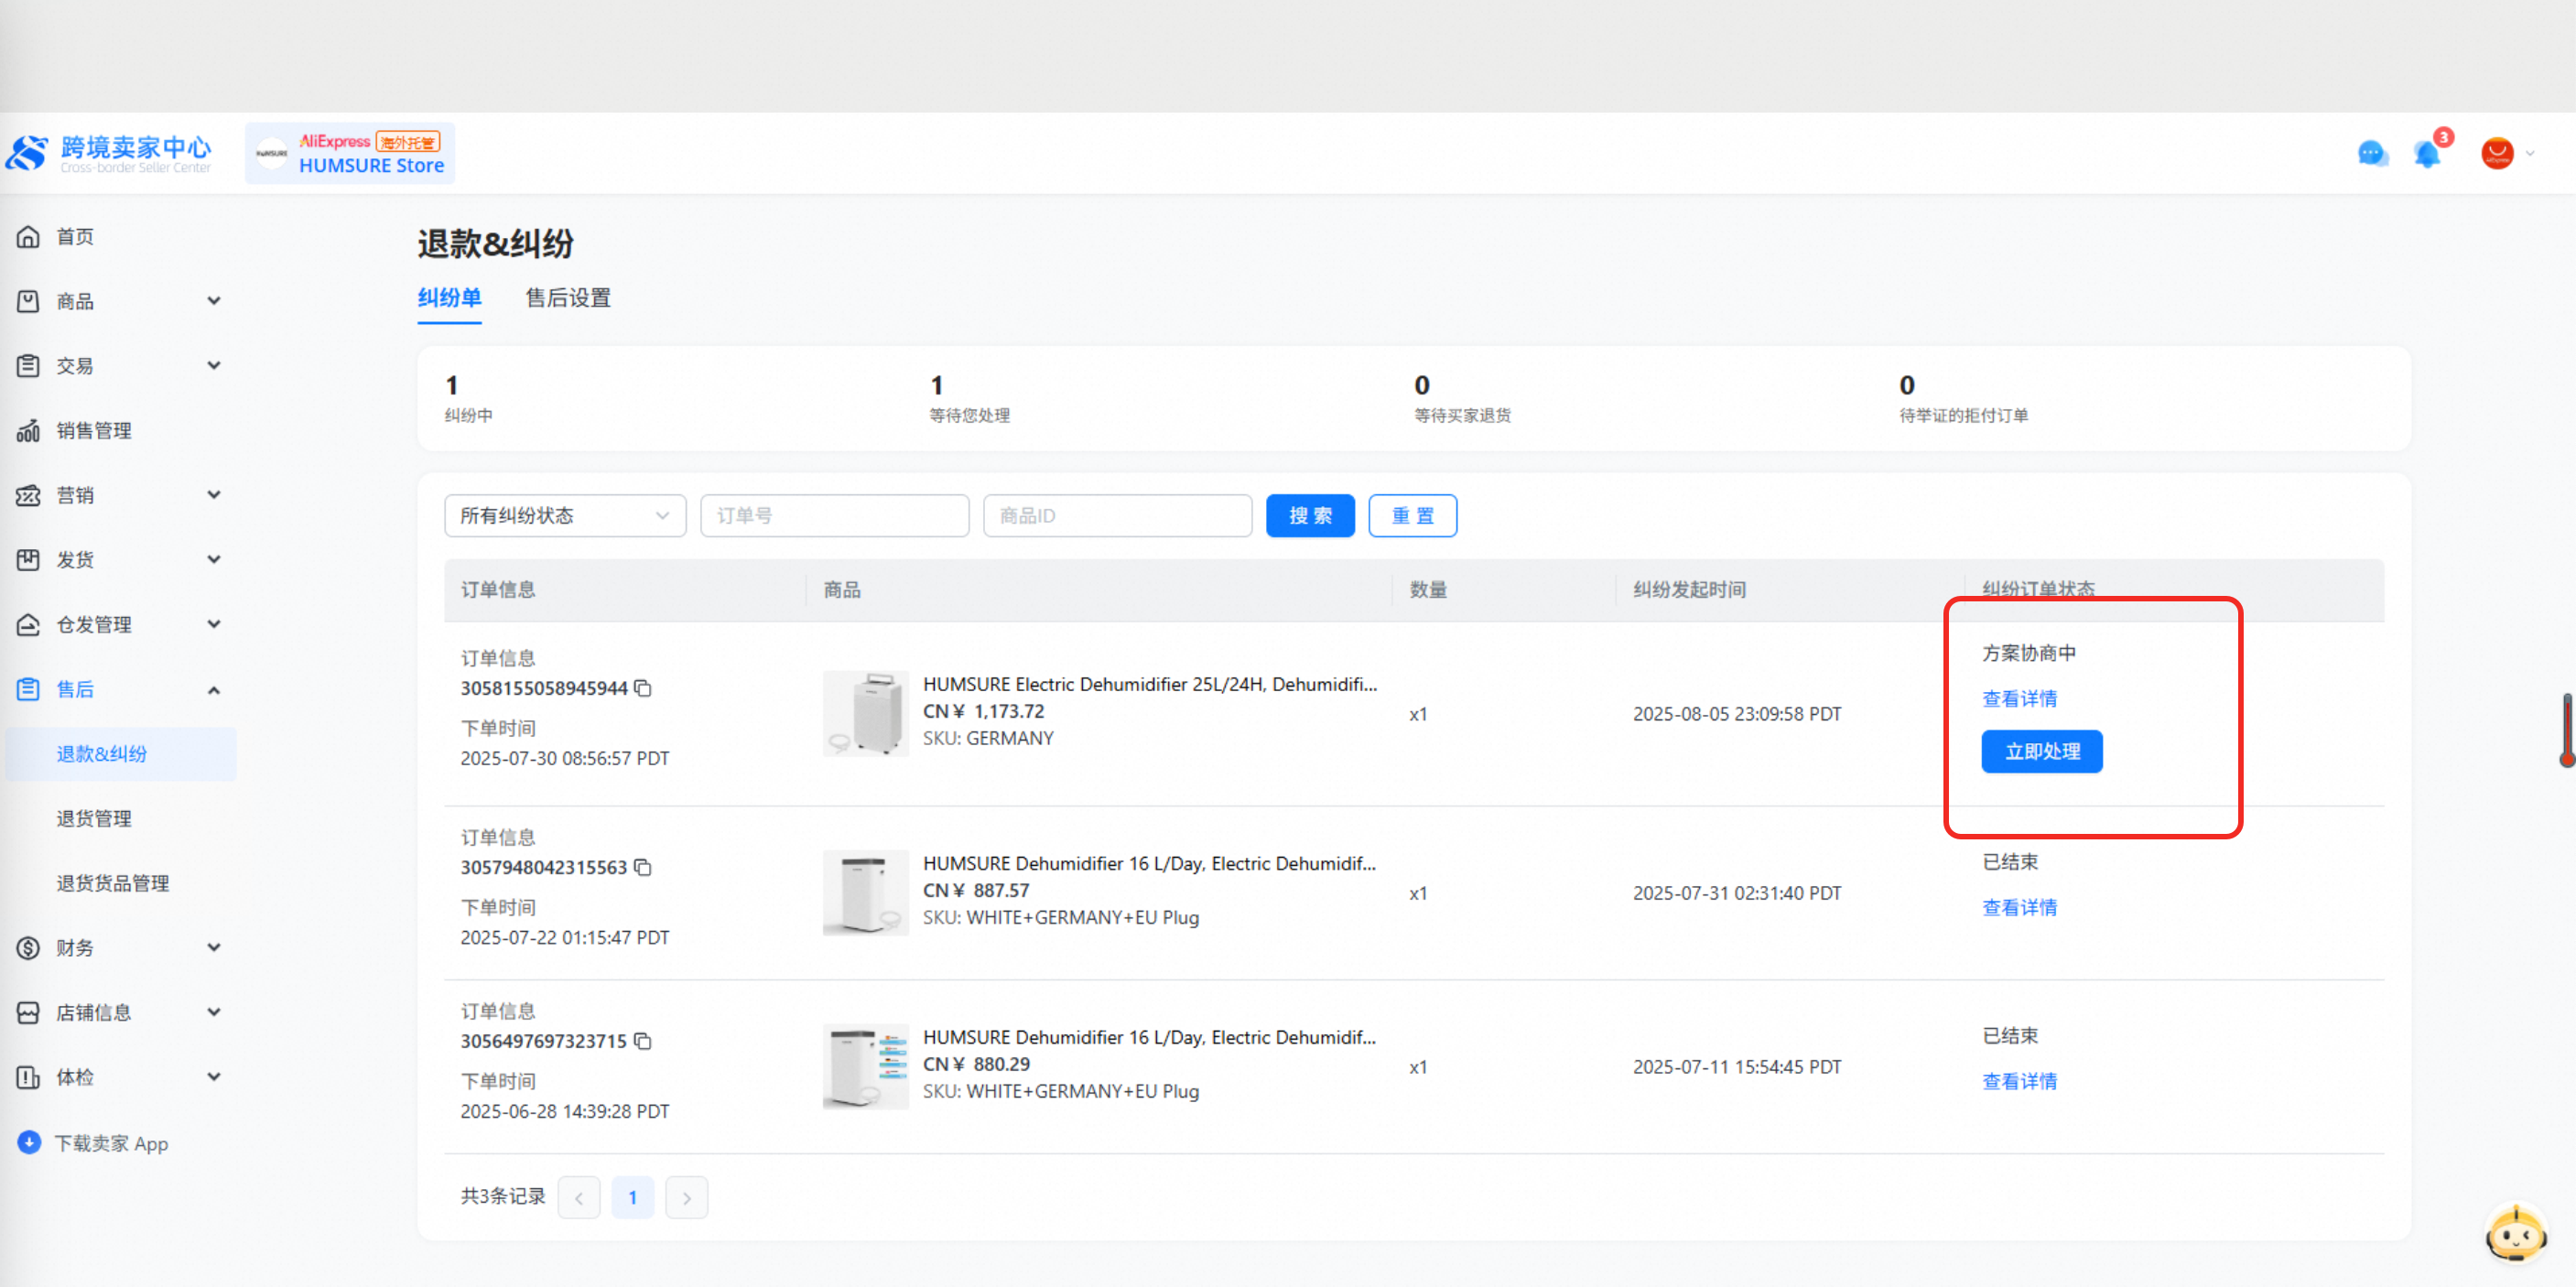This screenshot has height=1287, width=2576.
Task: Collapse the 售后 sidebar section
Action: 213,690
